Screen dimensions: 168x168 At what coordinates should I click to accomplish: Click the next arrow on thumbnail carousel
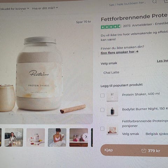(x=86, y=137)
